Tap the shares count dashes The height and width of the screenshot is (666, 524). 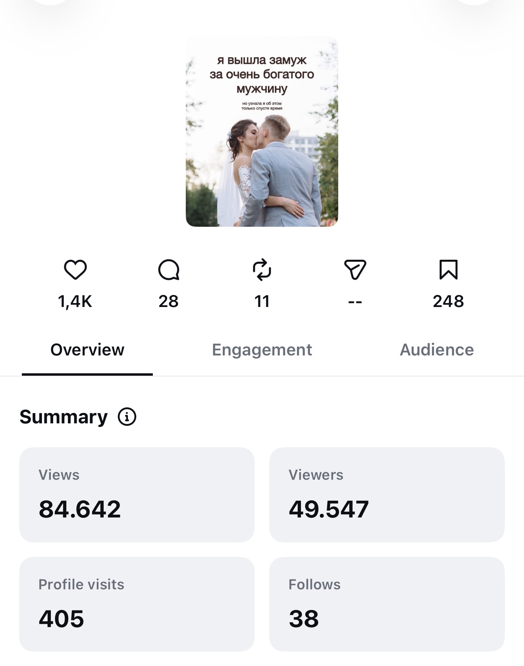click(355, 302)
